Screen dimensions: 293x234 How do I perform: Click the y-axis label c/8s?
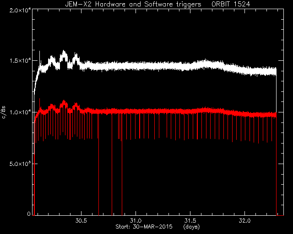pos(4,112)
